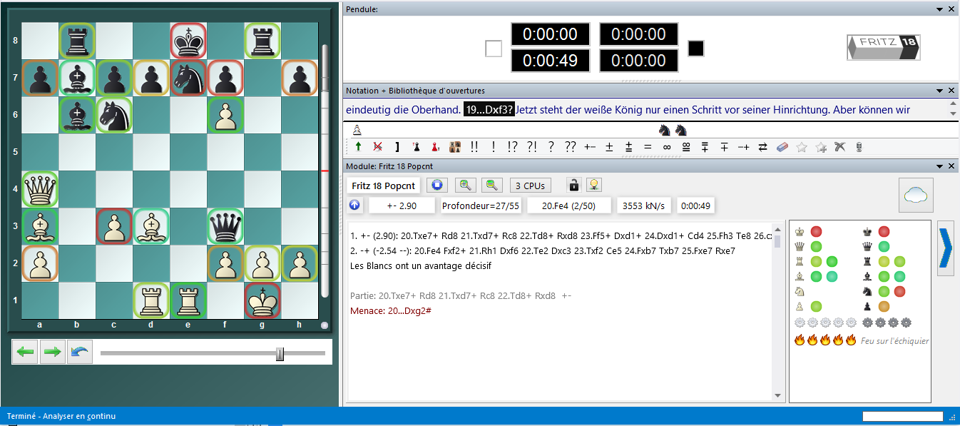Click the white rook on e1

tap(188, 300)
